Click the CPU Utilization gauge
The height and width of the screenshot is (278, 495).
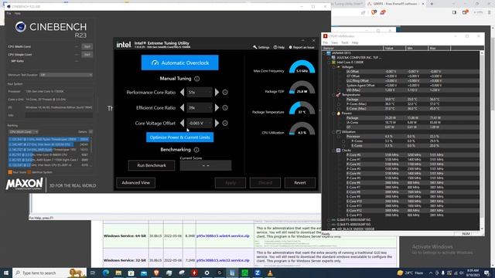coord(302,128)
